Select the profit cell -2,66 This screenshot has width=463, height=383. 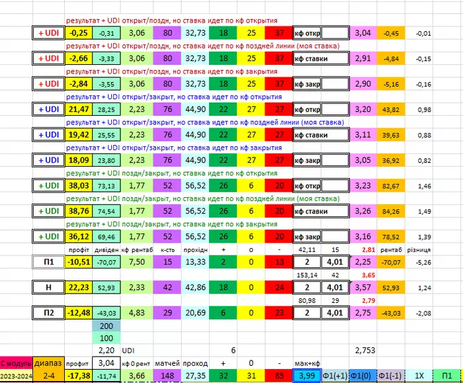point(79,58)
